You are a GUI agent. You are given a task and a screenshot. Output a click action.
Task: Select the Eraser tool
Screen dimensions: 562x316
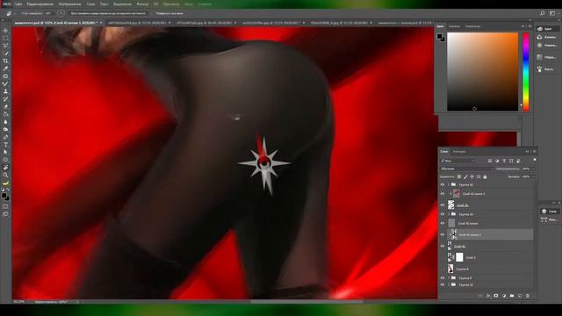coord(5,107)
